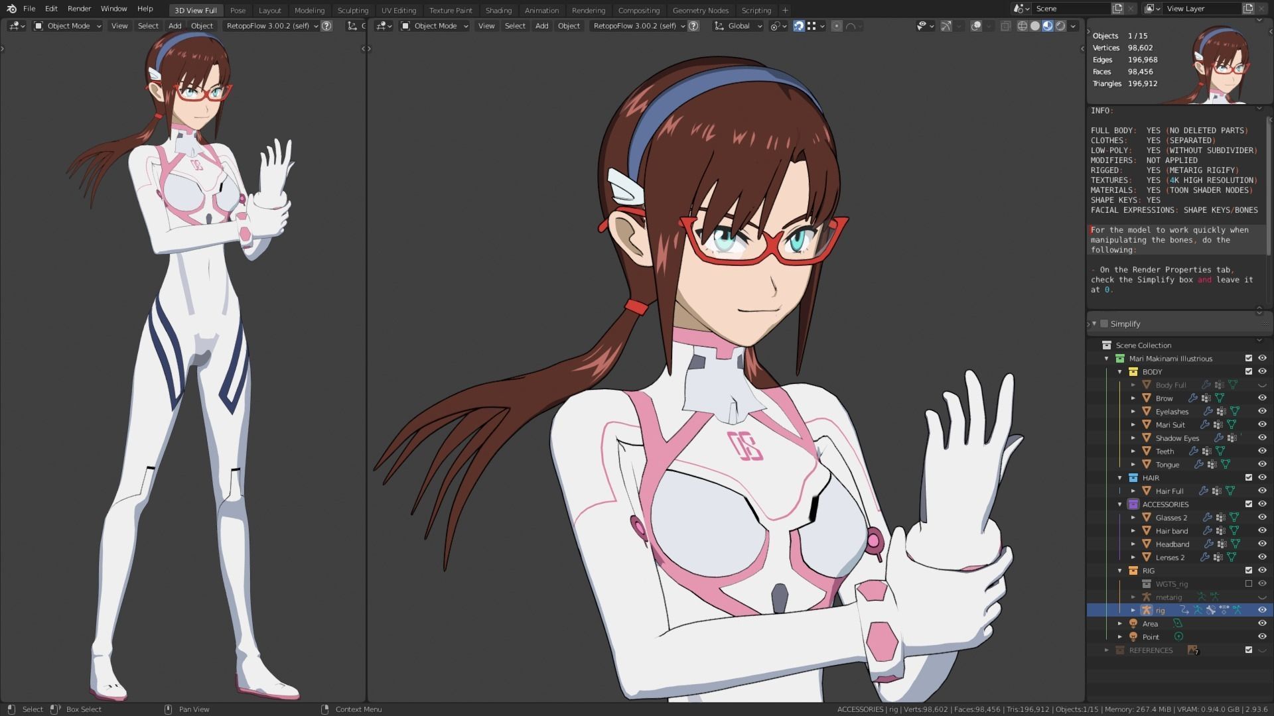Toggle the snap magnet icon in right viewport
The image size is (1274, 716).
click(x=799, y=26)
